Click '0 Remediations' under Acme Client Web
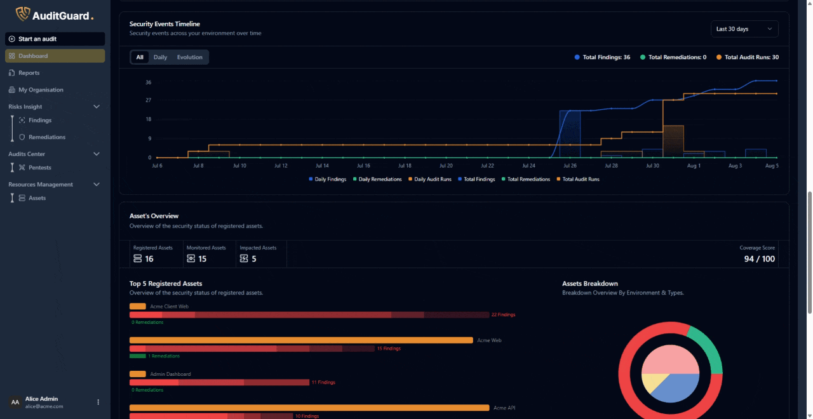Viewport: 813px width, 419px height. pos(146,323)
